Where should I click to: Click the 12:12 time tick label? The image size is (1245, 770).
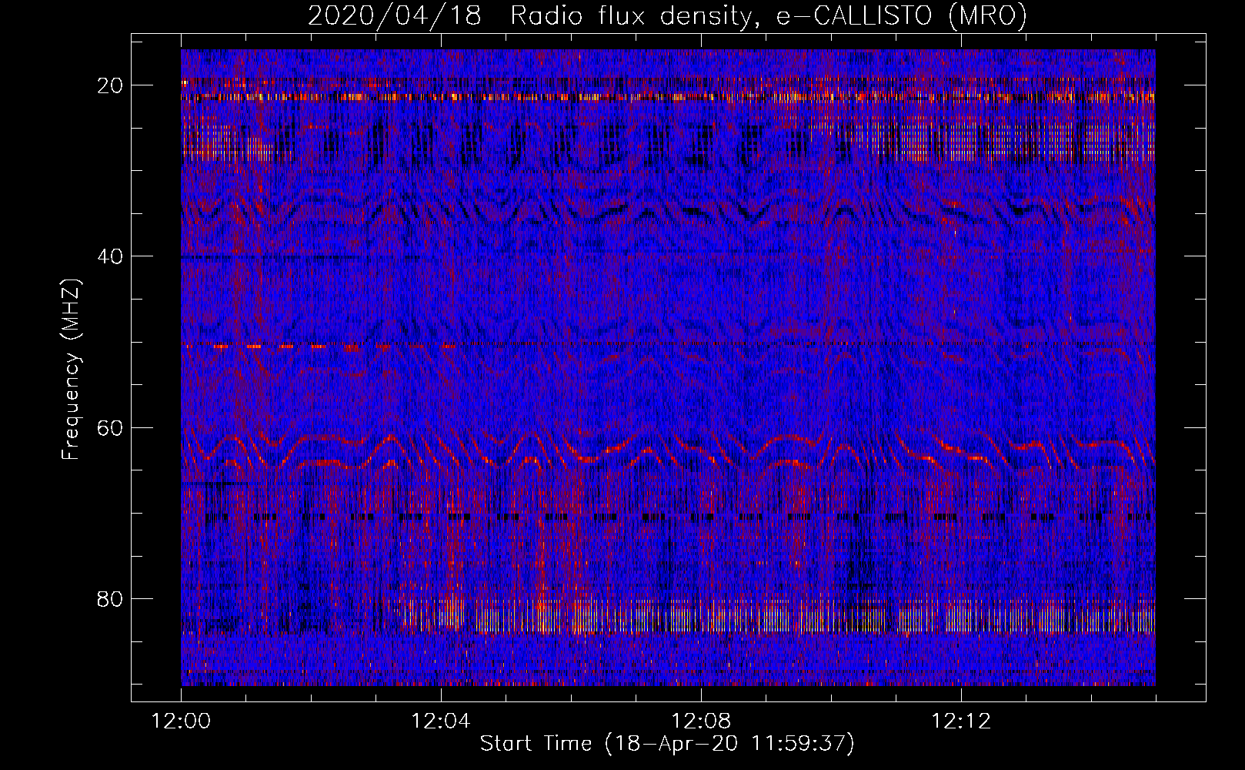click(x=961, y=721)
